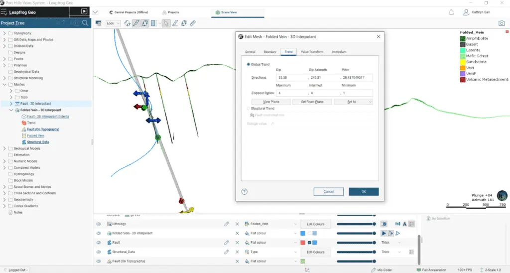Search the Project Tree with magnifier icon
510x273 pixels.
(85, 23)
